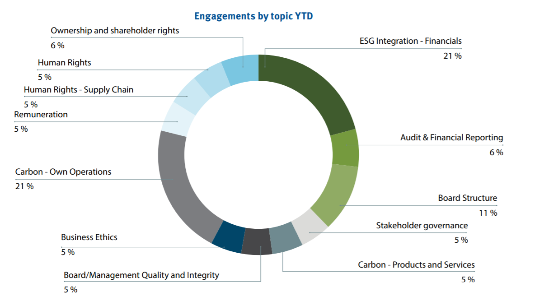549x301 pixels.
Task: Click the chart title Engagements by topic YTD
Action: (253, 17)
